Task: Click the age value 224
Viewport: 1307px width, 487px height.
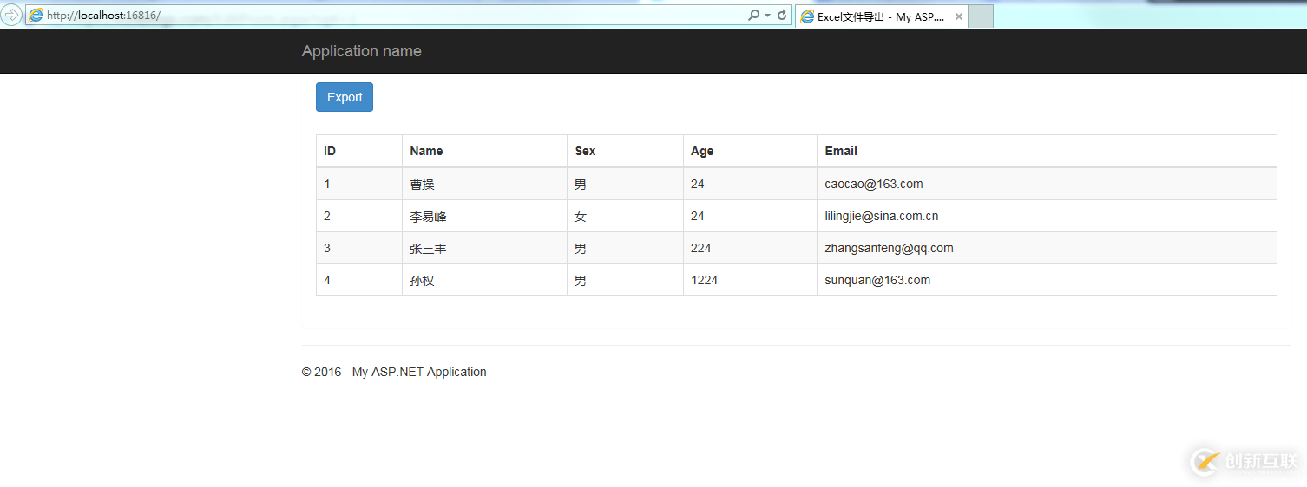Action: pos(701,248)
